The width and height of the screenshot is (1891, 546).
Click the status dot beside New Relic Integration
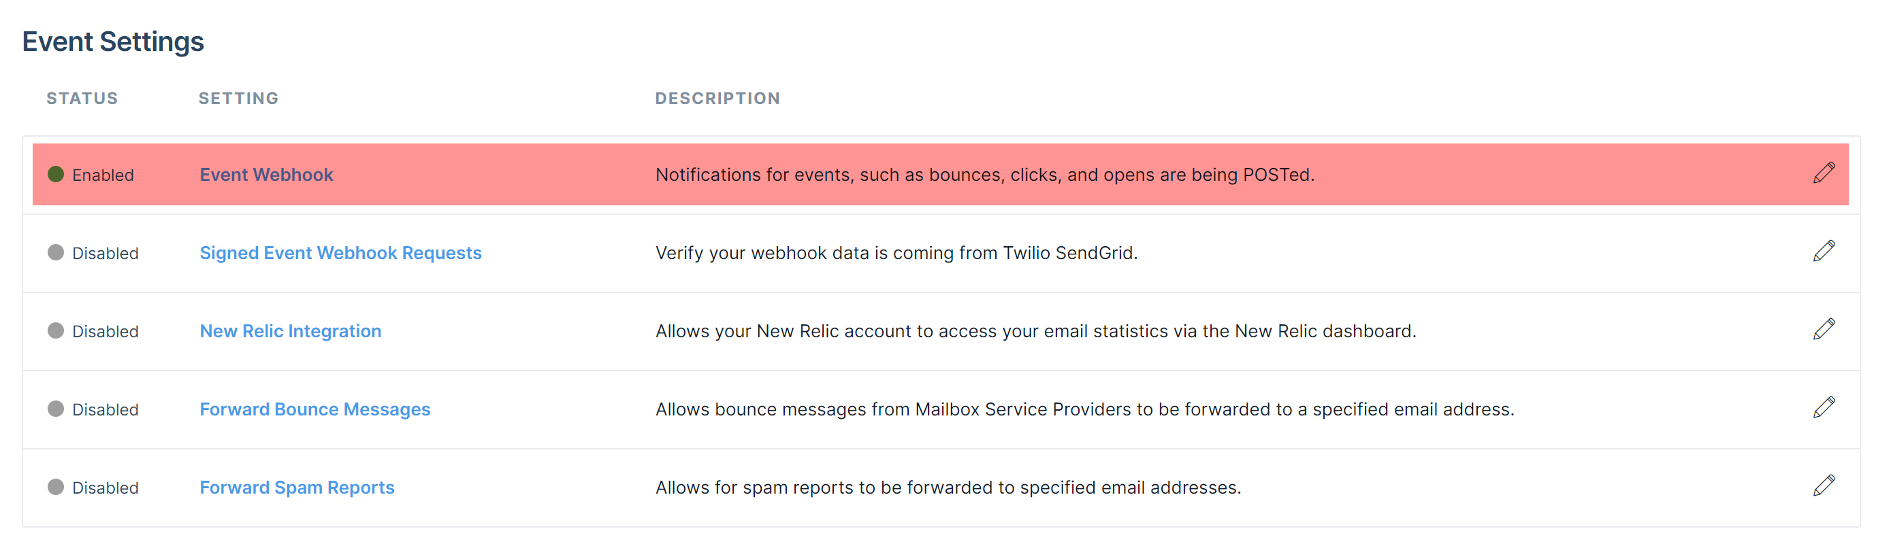(x=56, y=330)
